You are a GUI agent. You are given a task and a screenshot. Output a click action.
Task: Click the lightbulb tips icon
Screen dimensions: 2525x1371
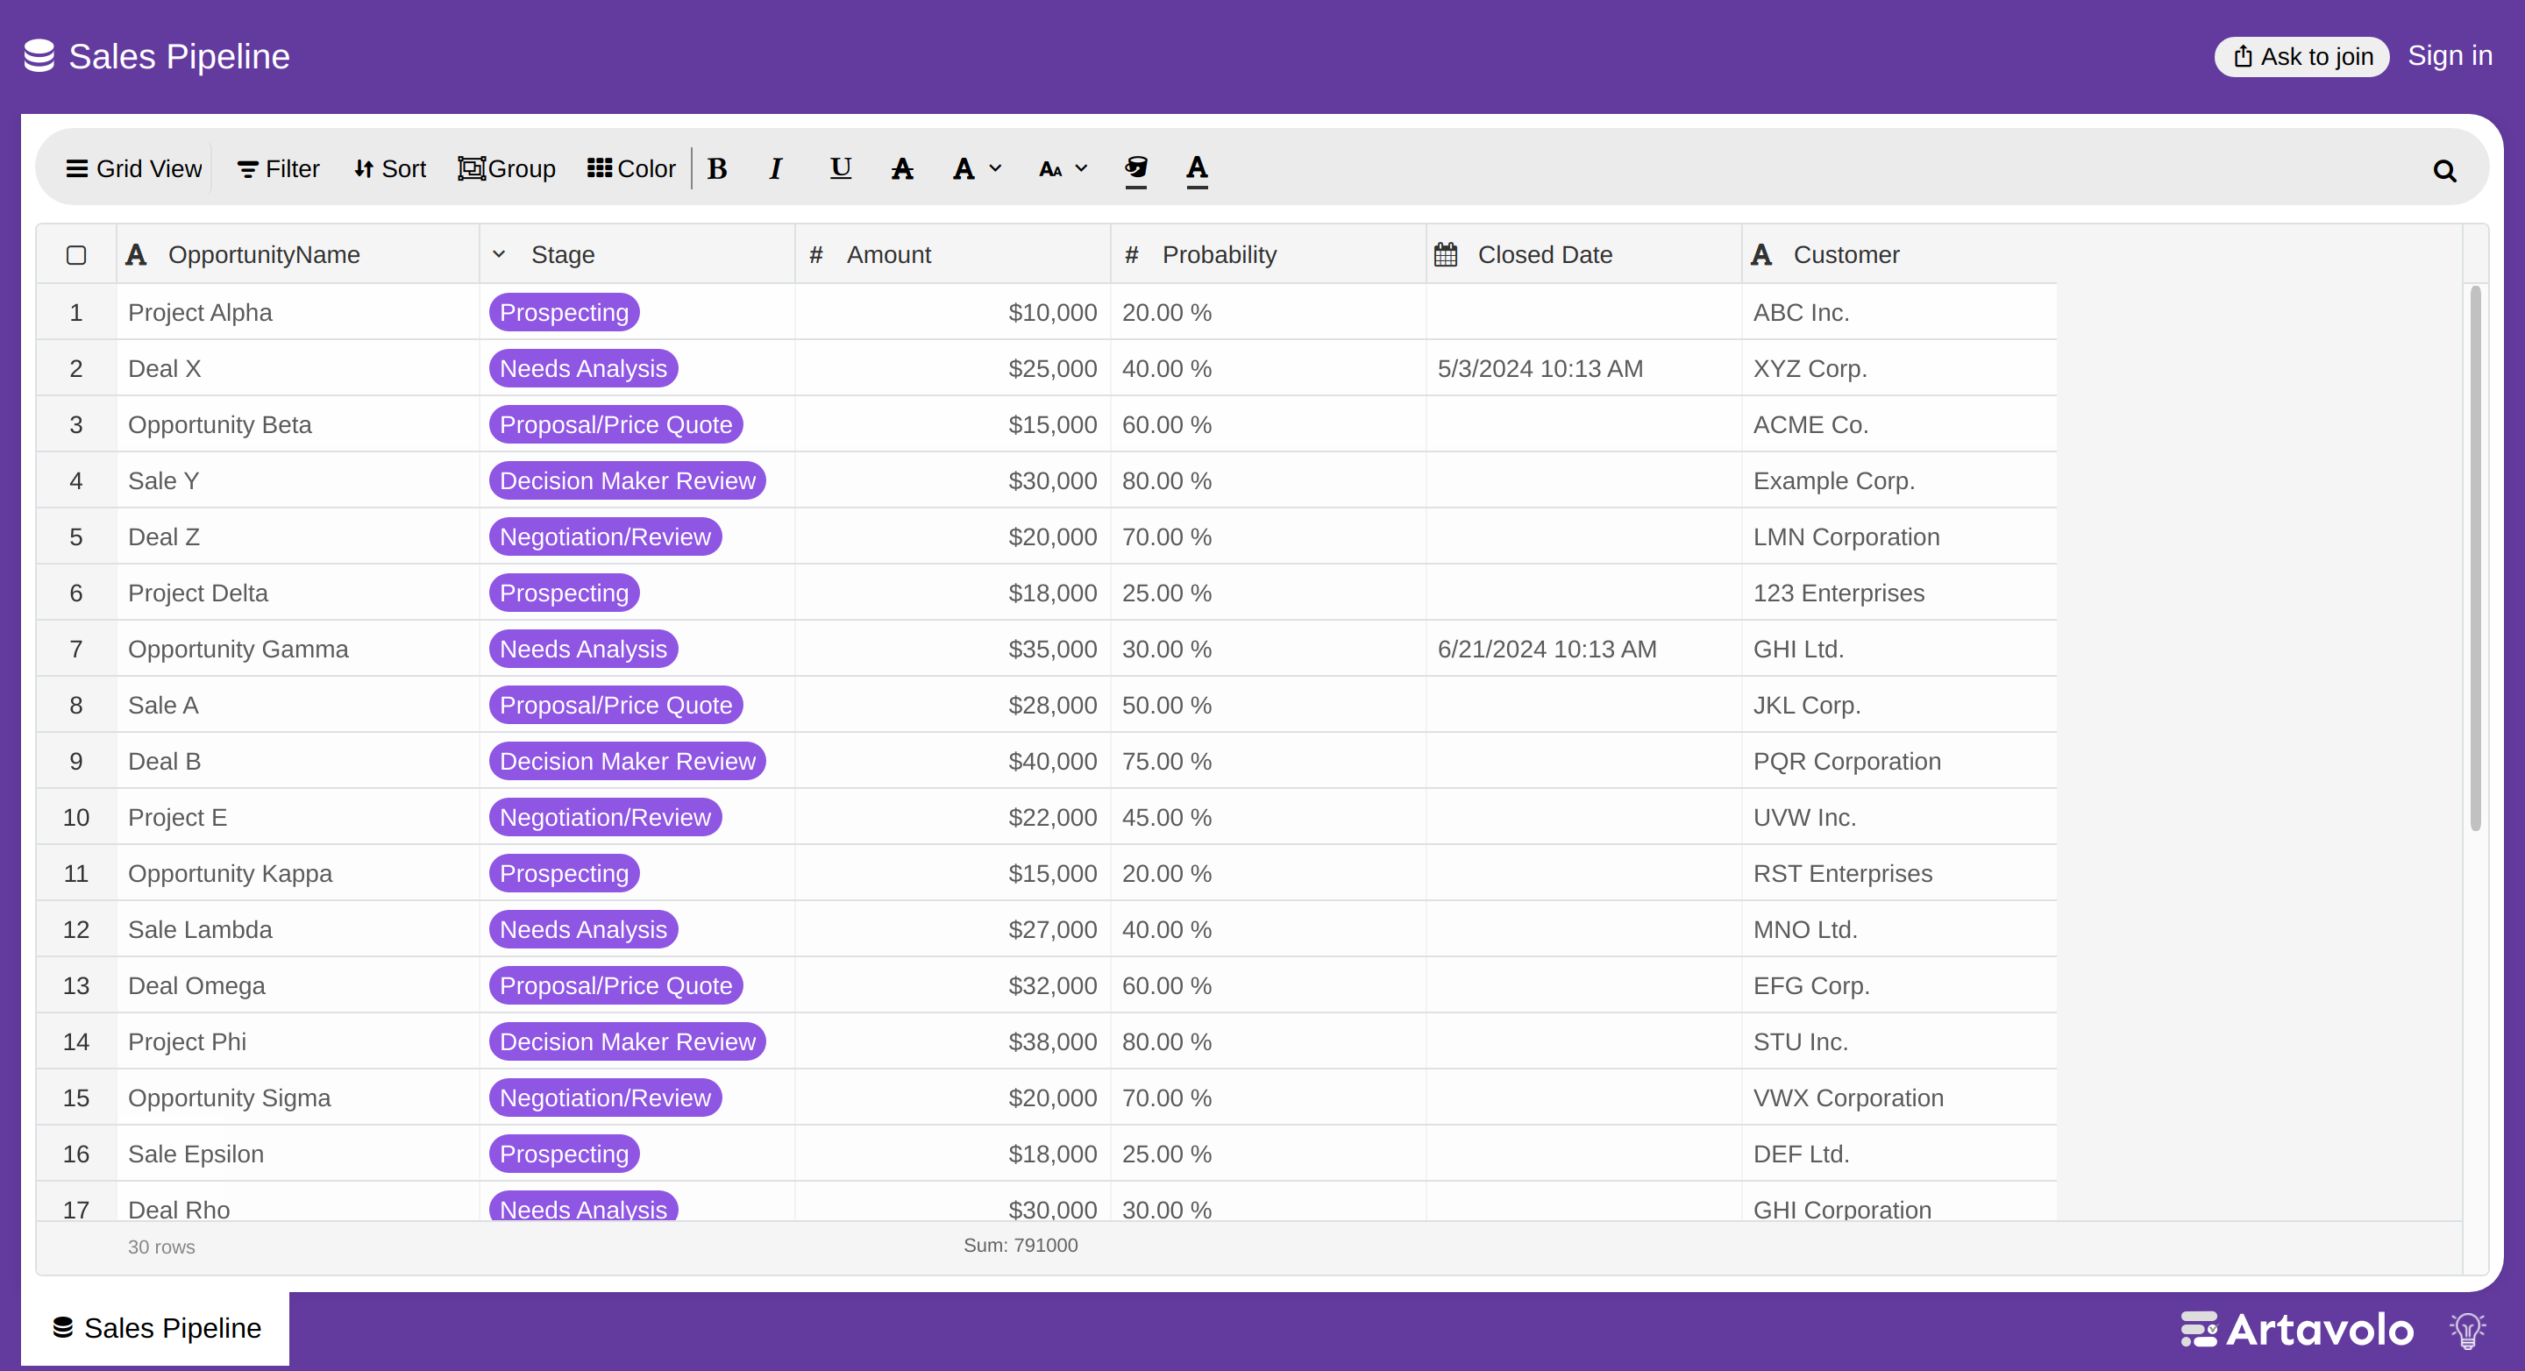pos(2467,1330)
